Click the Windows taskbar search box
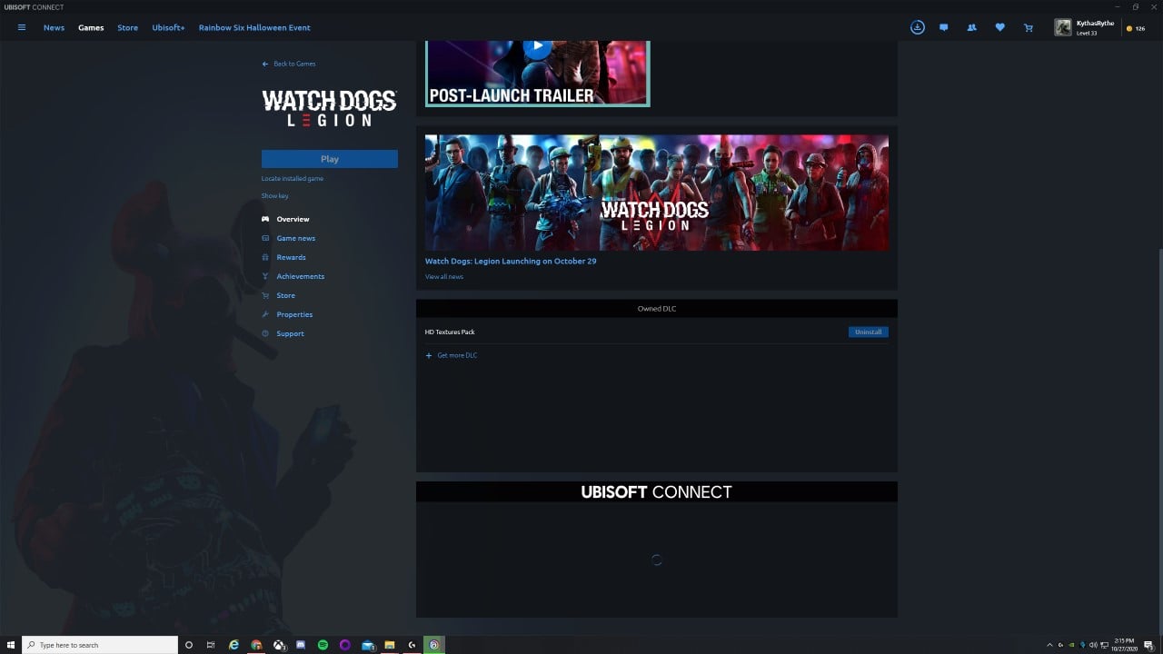The width and height of the screenshot is (1163, 654). pyautogui.click(x=100, y=645)
